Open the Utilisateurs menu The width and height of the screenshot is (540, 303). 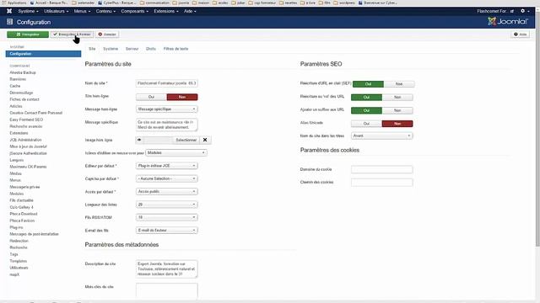57,11
